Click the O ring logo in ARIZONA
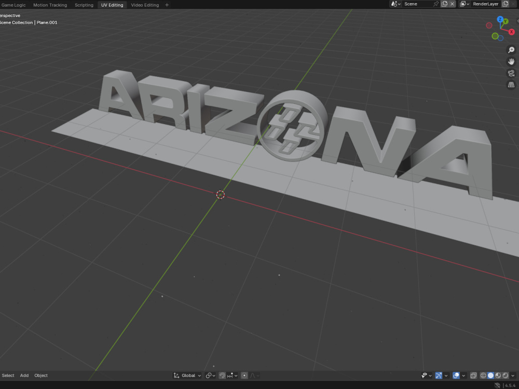 point(292,126)
